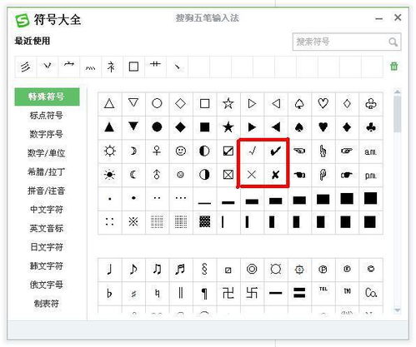
Task: Pick the a.m. symbol
Action: point(371,151)
